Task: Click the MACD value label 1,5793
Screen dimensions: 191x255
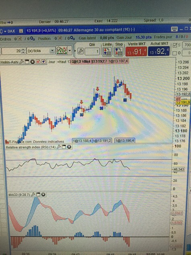Action: tap(177, 223)
